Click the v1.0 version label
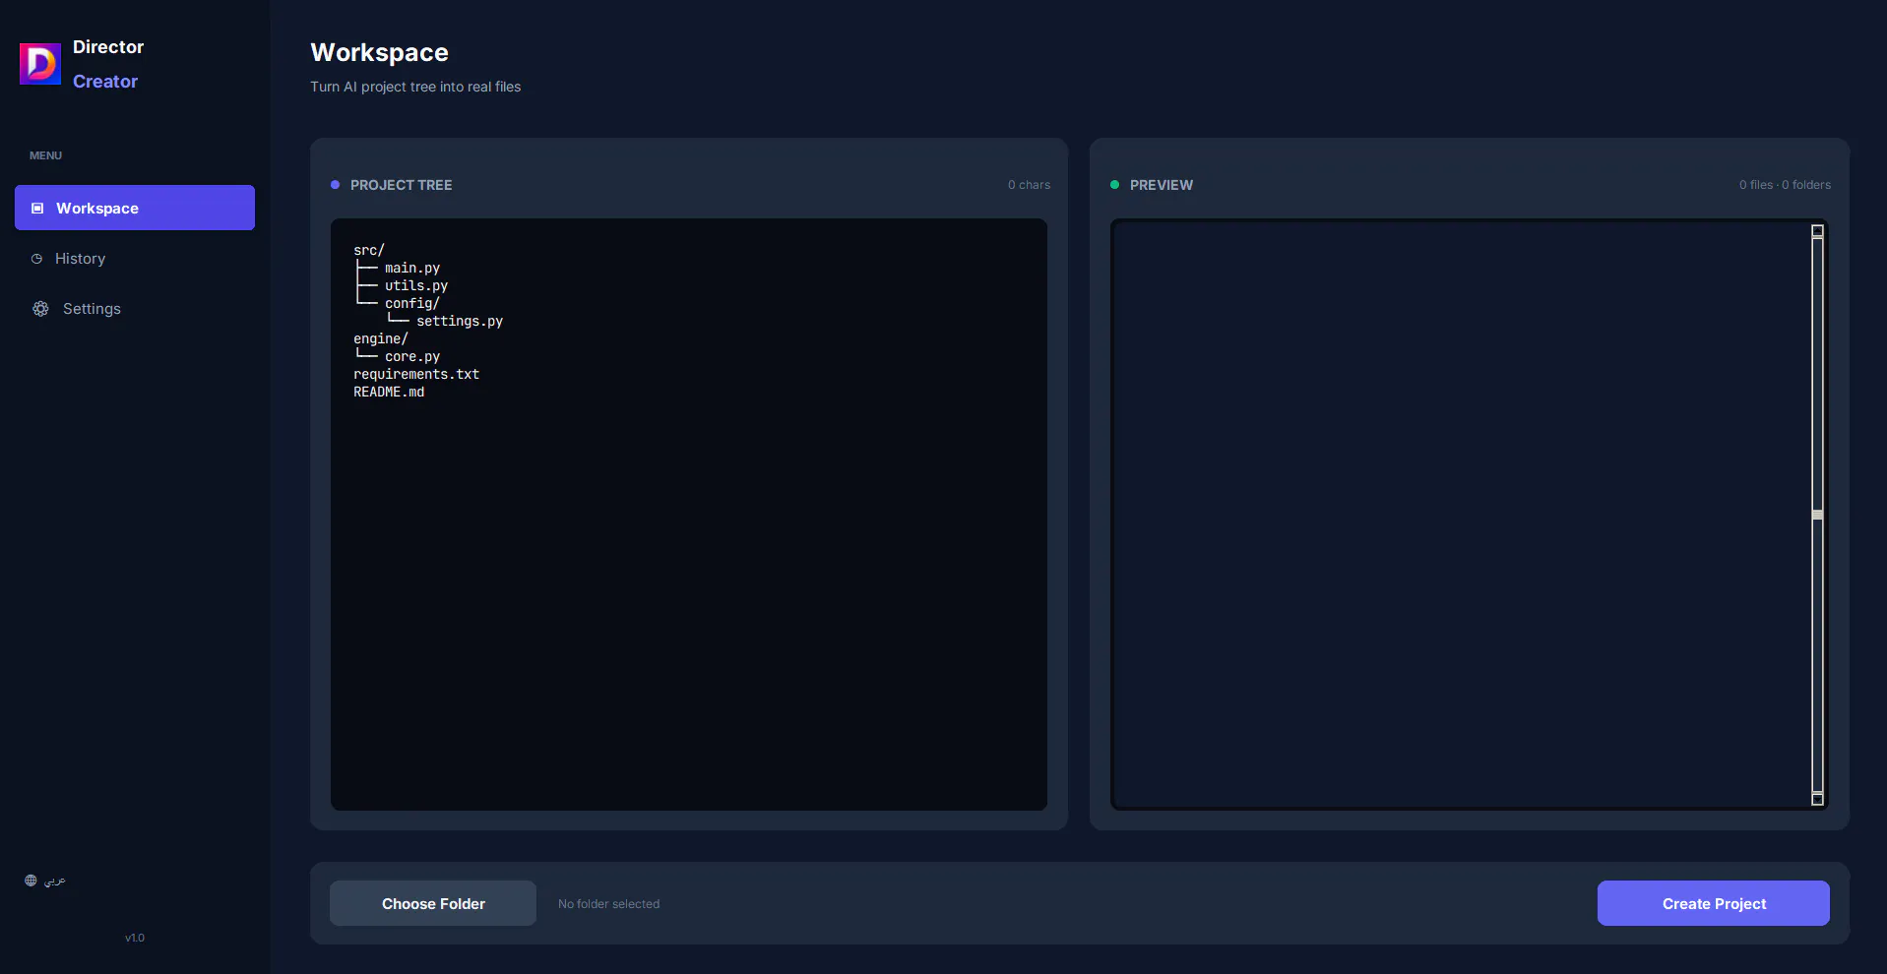The width and height of the screenshot is (1887, 974). (135, 938)
